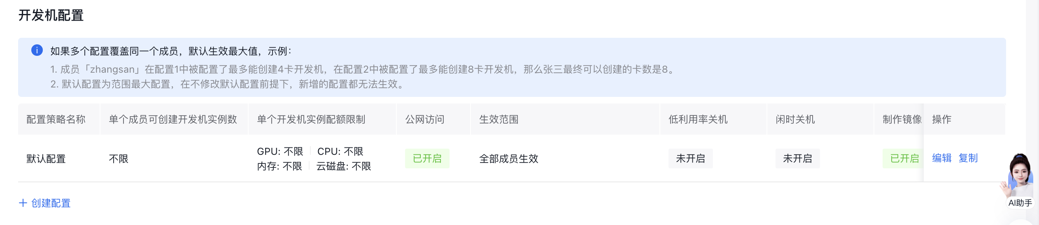Click the 制作镜像 已开启 status tag
The width and height of the screenshot is (1039, 225).
pos(904,158)
